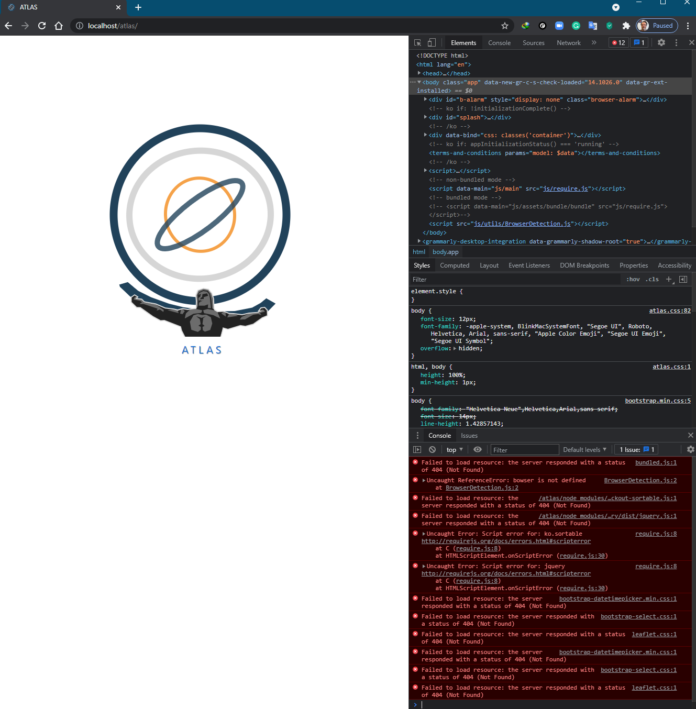Image resolution: width=696 pixels, height=709 pixels.
Task: Click the Styles Filter input field
Action: 516,280
